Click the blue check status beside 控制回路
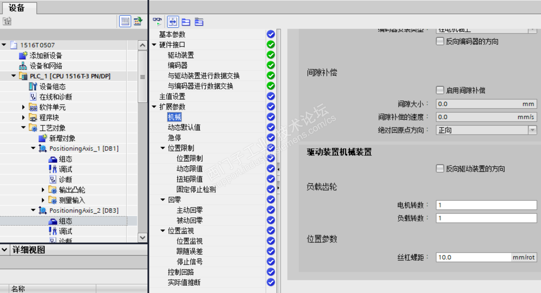 pyautogui.click(x=271, y=272)
